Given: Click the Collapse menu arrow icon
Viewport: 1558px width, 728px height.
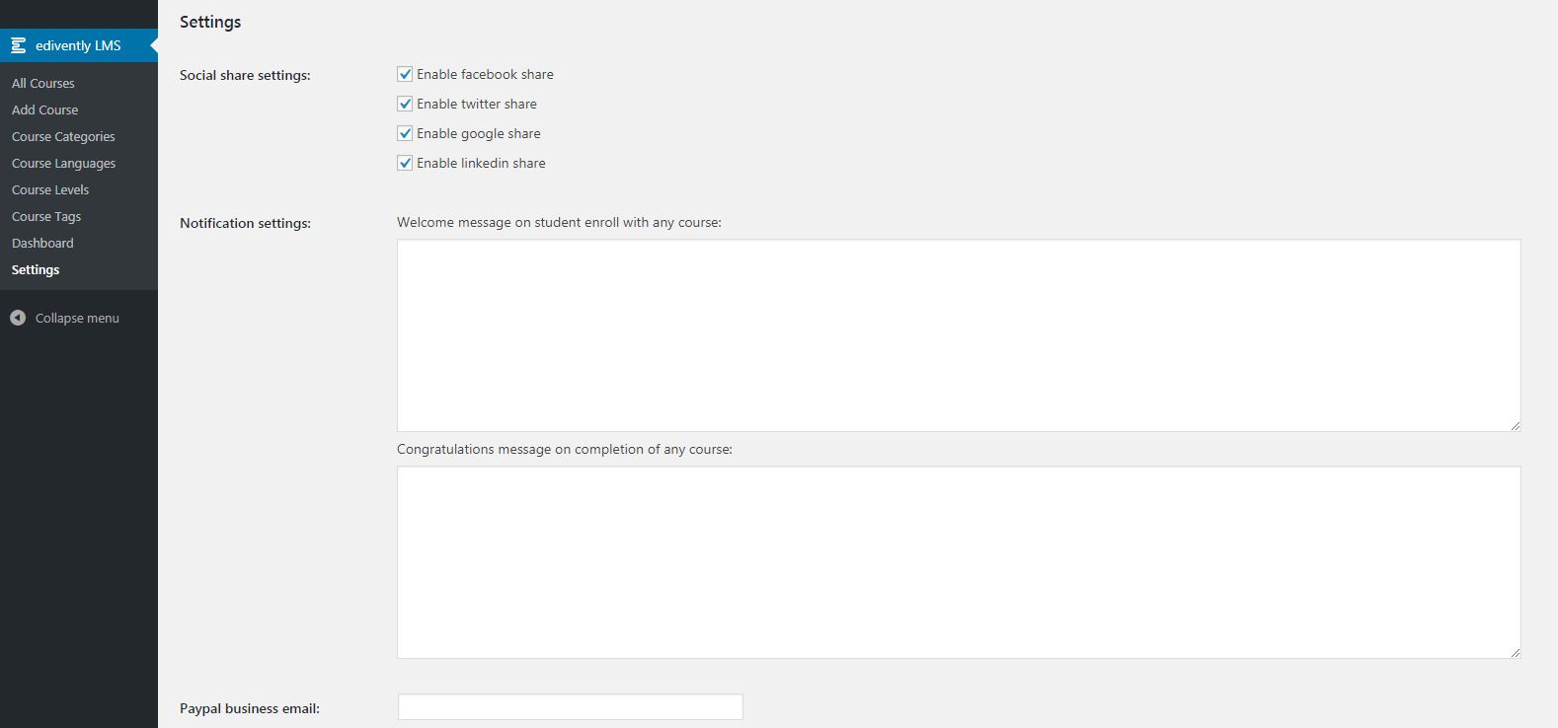Looking at the screenshot, I should click(x=18, y=318).
